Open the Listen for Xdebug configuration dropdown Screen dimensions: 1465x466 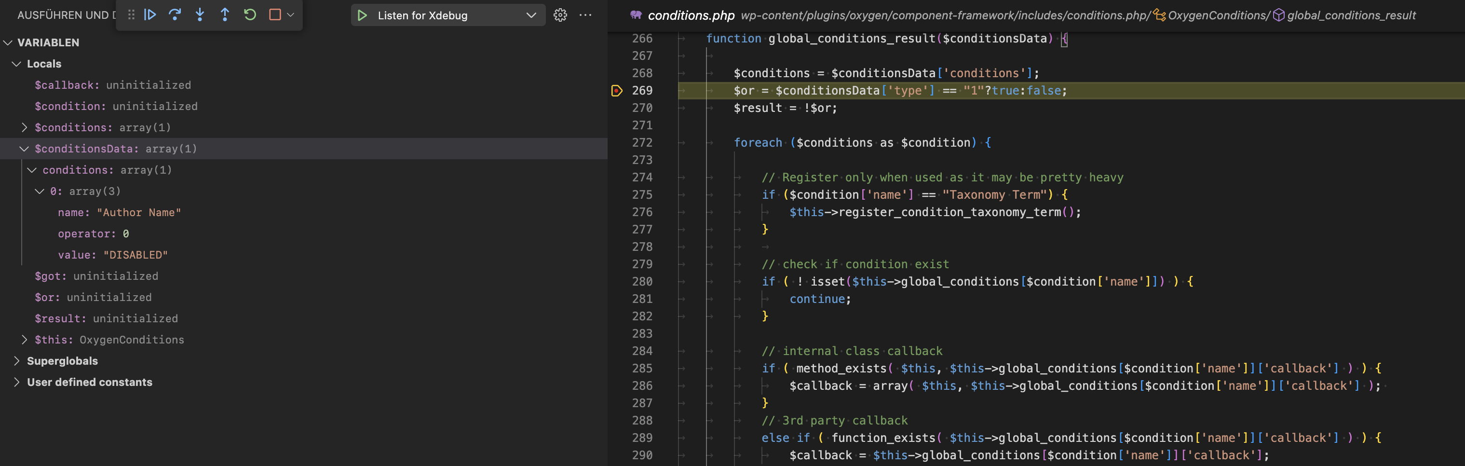pyautogui.click(x=530, y=15)
